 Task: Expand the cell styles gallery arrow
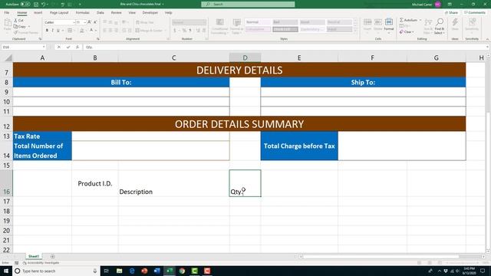click(355, 31)
